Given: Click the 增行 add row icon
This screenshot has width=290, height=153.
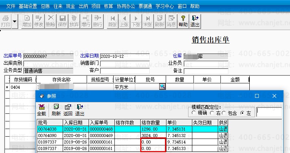Looking at the screenshot, I should click(x=86, y=21).
